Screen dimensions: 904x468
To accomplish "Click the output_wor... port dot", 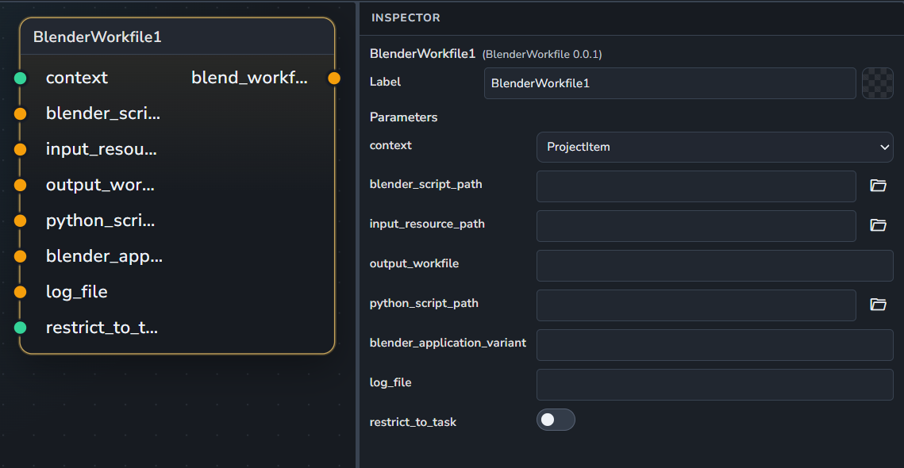I will point(20,185).
